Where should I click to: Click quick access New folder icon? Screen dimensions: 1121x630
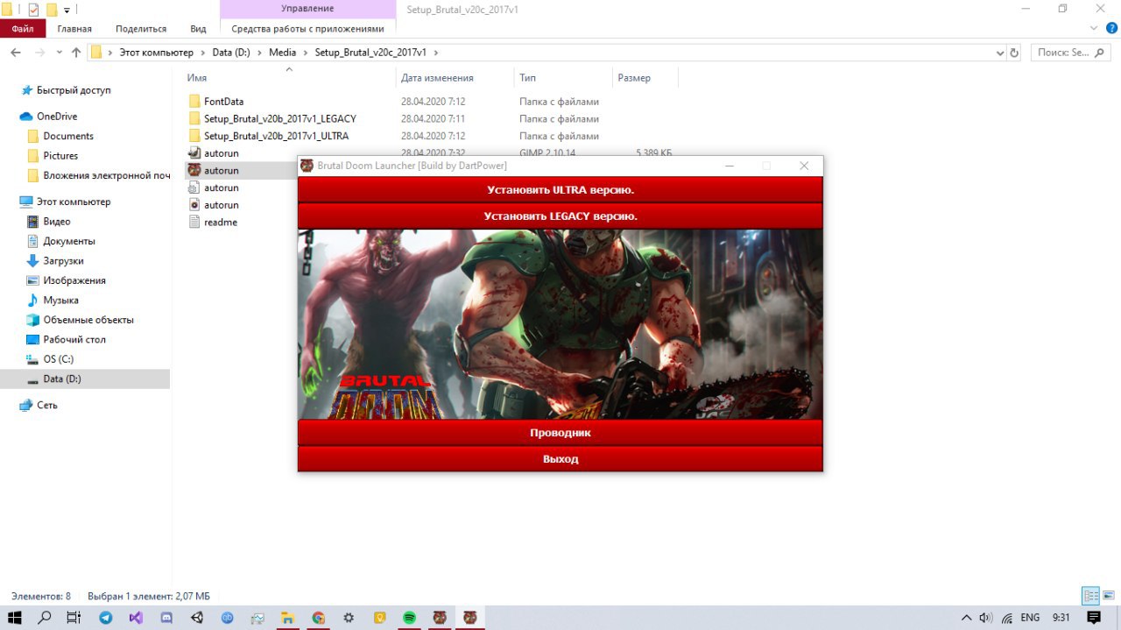pos(52,10)
